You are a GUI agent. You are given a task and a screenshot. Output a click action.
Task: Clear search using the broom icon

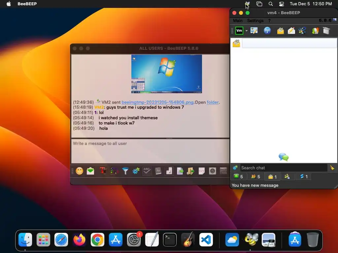click(332, 168)
